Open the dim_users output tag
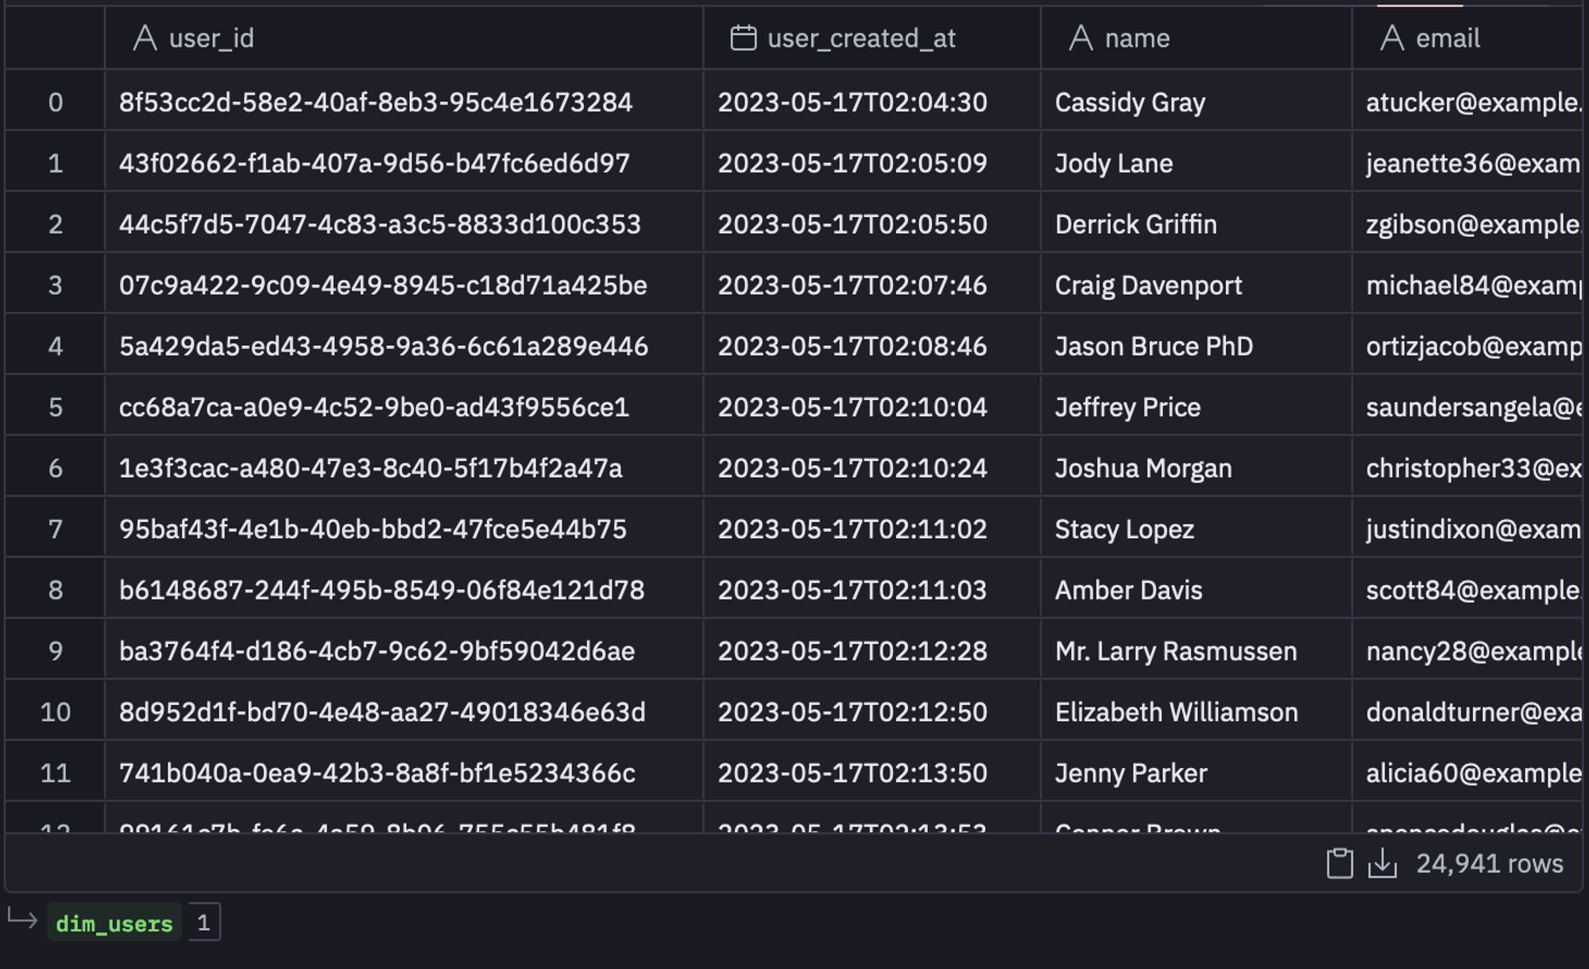The image size is (1589, 969). 114,923
